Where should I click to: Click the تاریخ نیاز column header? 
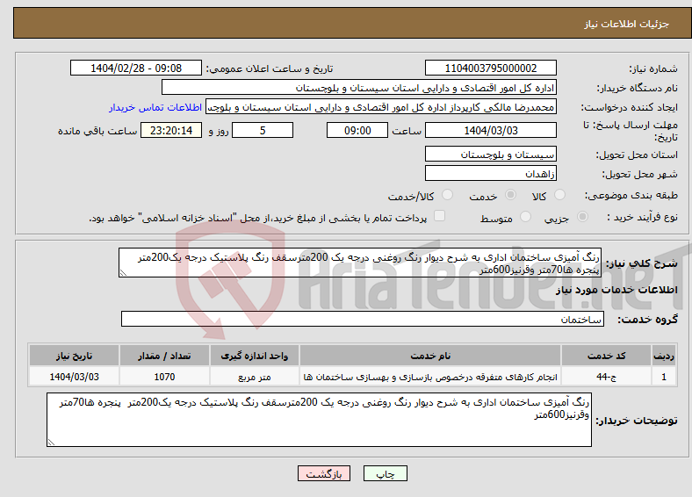74,356
